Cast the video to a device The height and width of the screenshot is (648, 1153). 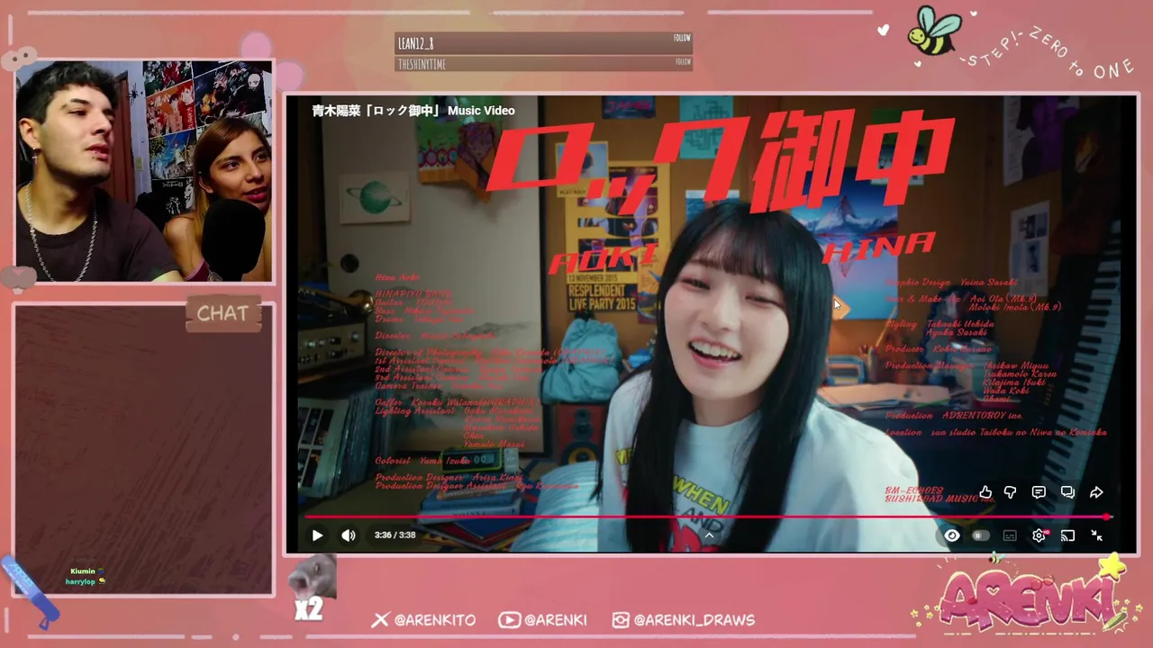1067,535
